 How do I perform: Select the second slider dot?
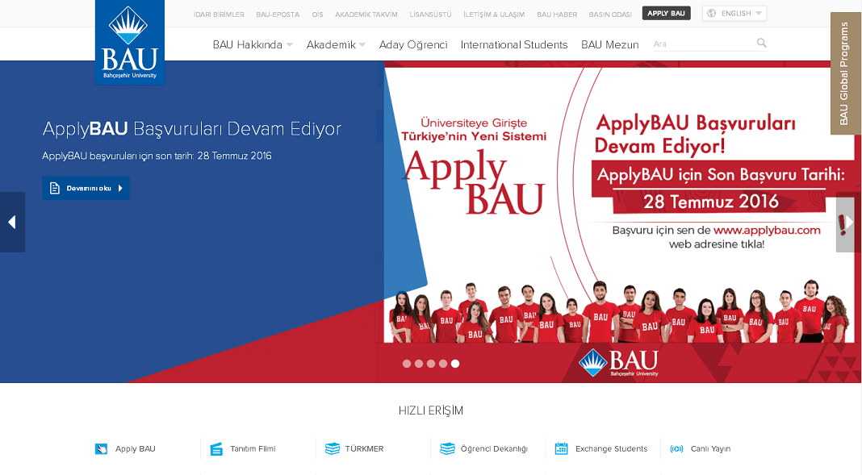(419, 364)
